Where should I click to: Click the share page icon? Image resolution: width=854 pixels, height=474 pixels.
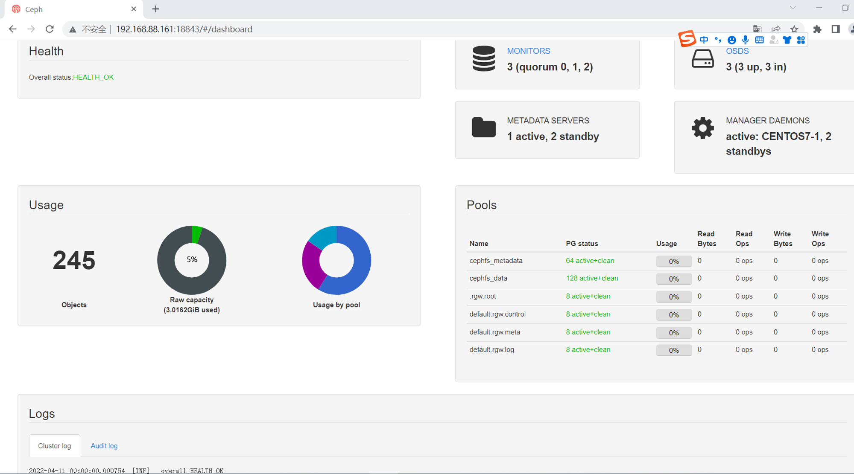[776, 29]
